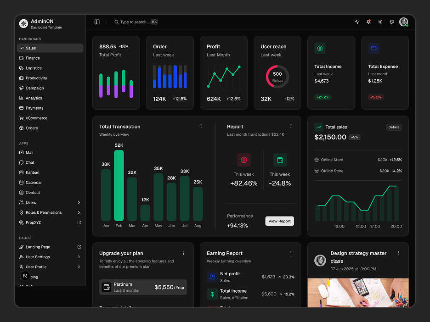Click the Net profit pie icon

click(212, 277)
